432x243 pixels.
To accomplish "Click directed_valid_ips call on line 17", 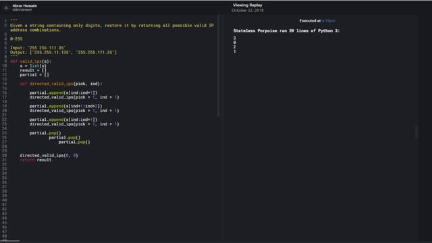I will 74,97.
